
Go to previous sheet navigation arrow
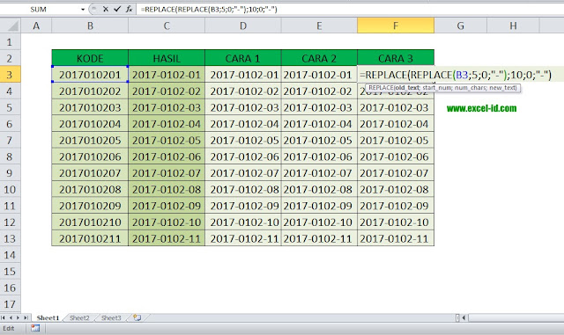point(11,317)
